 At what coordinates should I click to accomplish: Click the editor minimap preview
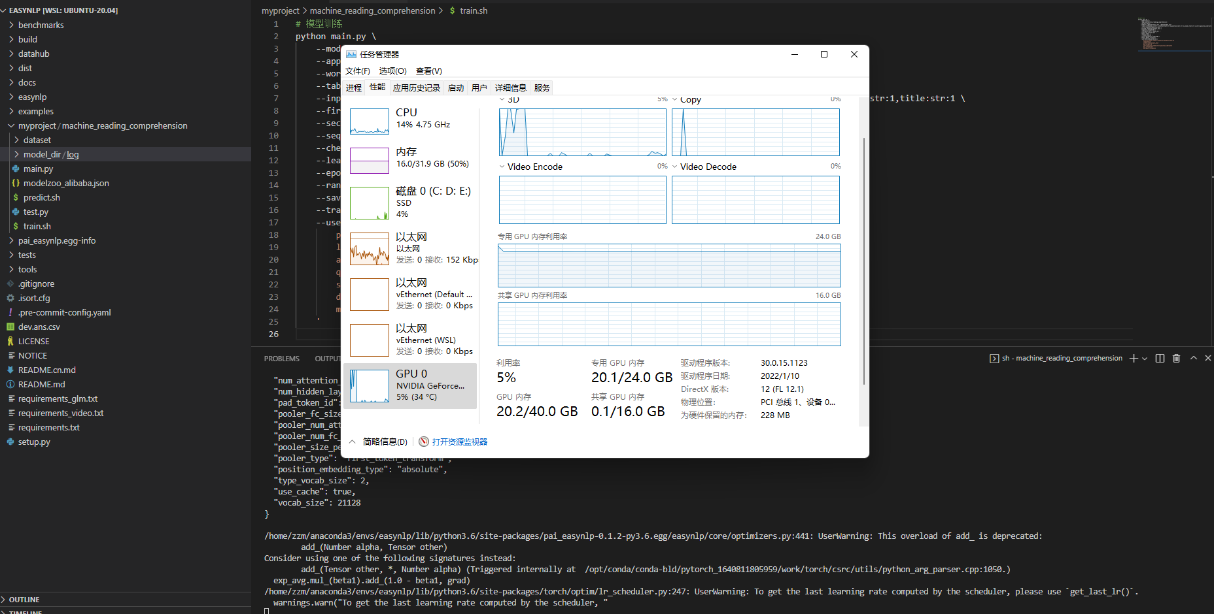1175,34
